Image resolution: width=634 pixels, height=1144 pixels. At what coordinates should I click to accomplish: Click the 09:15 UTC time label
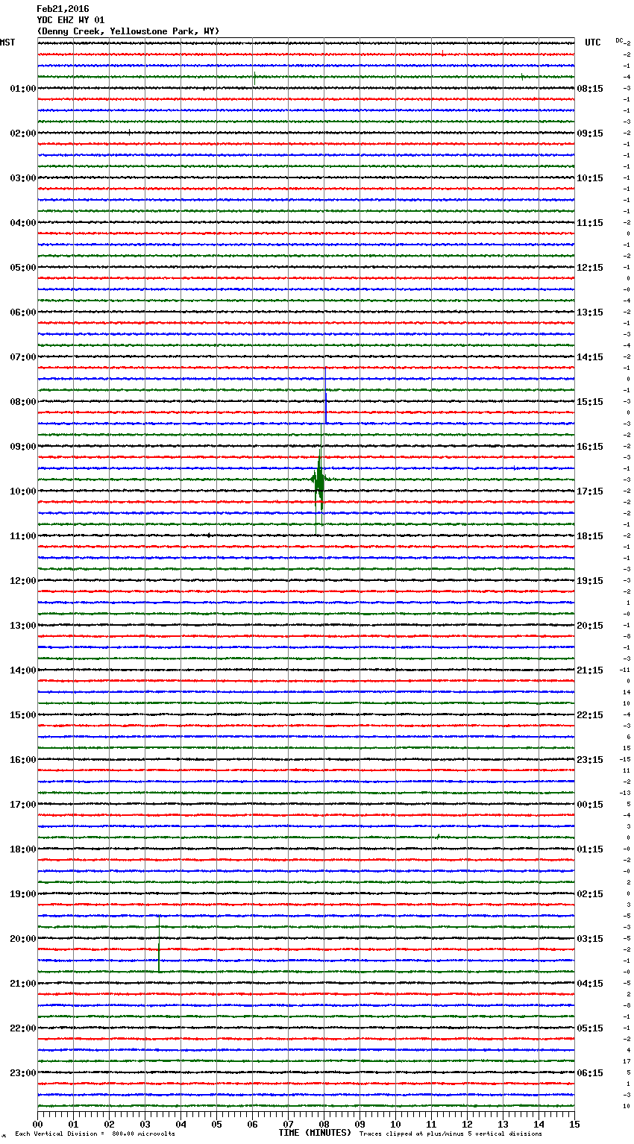590,133
